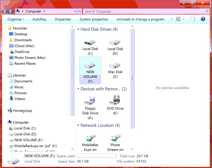Expand the breadcrumb arrow before Computer
The height and width of the screenshot is (168, 212).
[23, 11]
